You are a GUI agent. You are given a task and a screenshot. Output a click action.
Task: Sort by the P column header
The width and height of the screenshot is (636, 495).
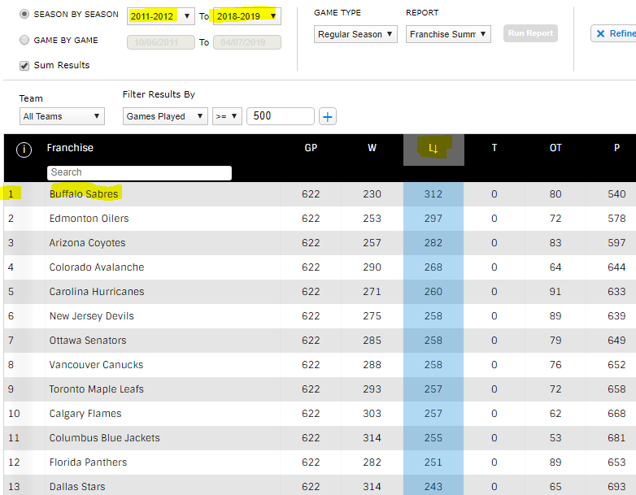tap(616, 148)
